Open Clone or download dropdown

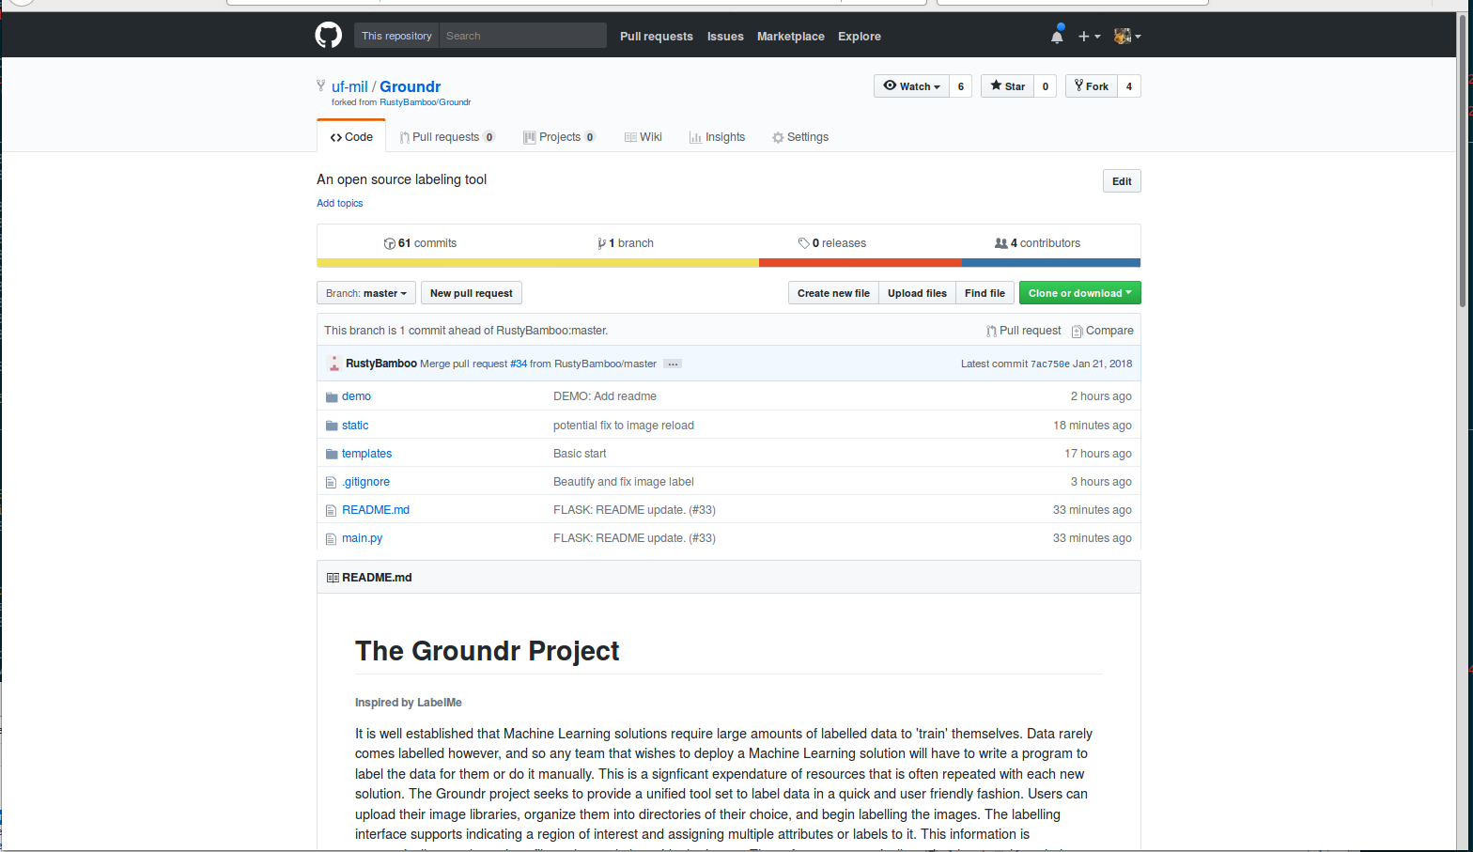click(x=1080, y=293)
